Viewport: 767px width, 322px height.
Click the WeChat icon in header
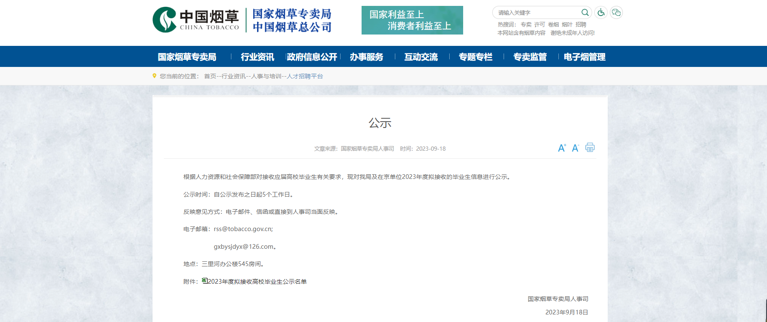click(x=616, y=13)
